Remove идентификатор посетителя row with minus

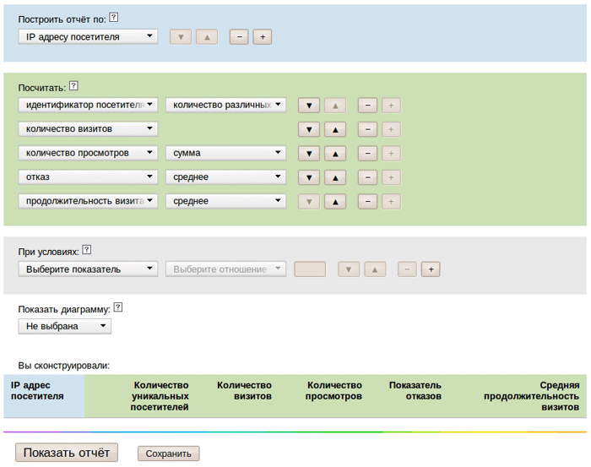coord(367,106)
